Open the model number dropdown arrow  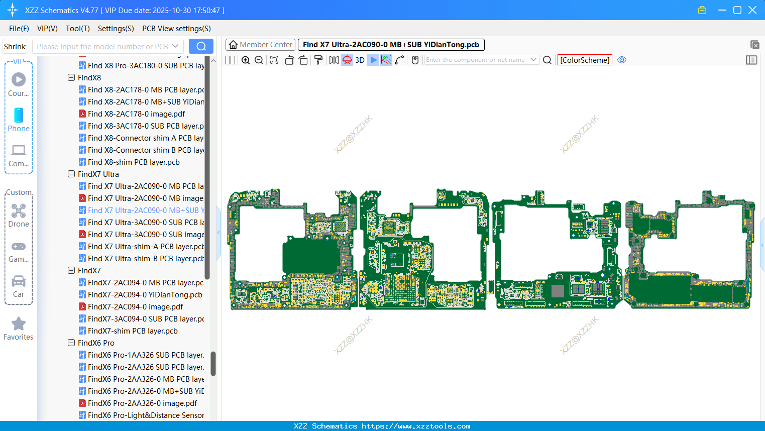pos(175,46)
